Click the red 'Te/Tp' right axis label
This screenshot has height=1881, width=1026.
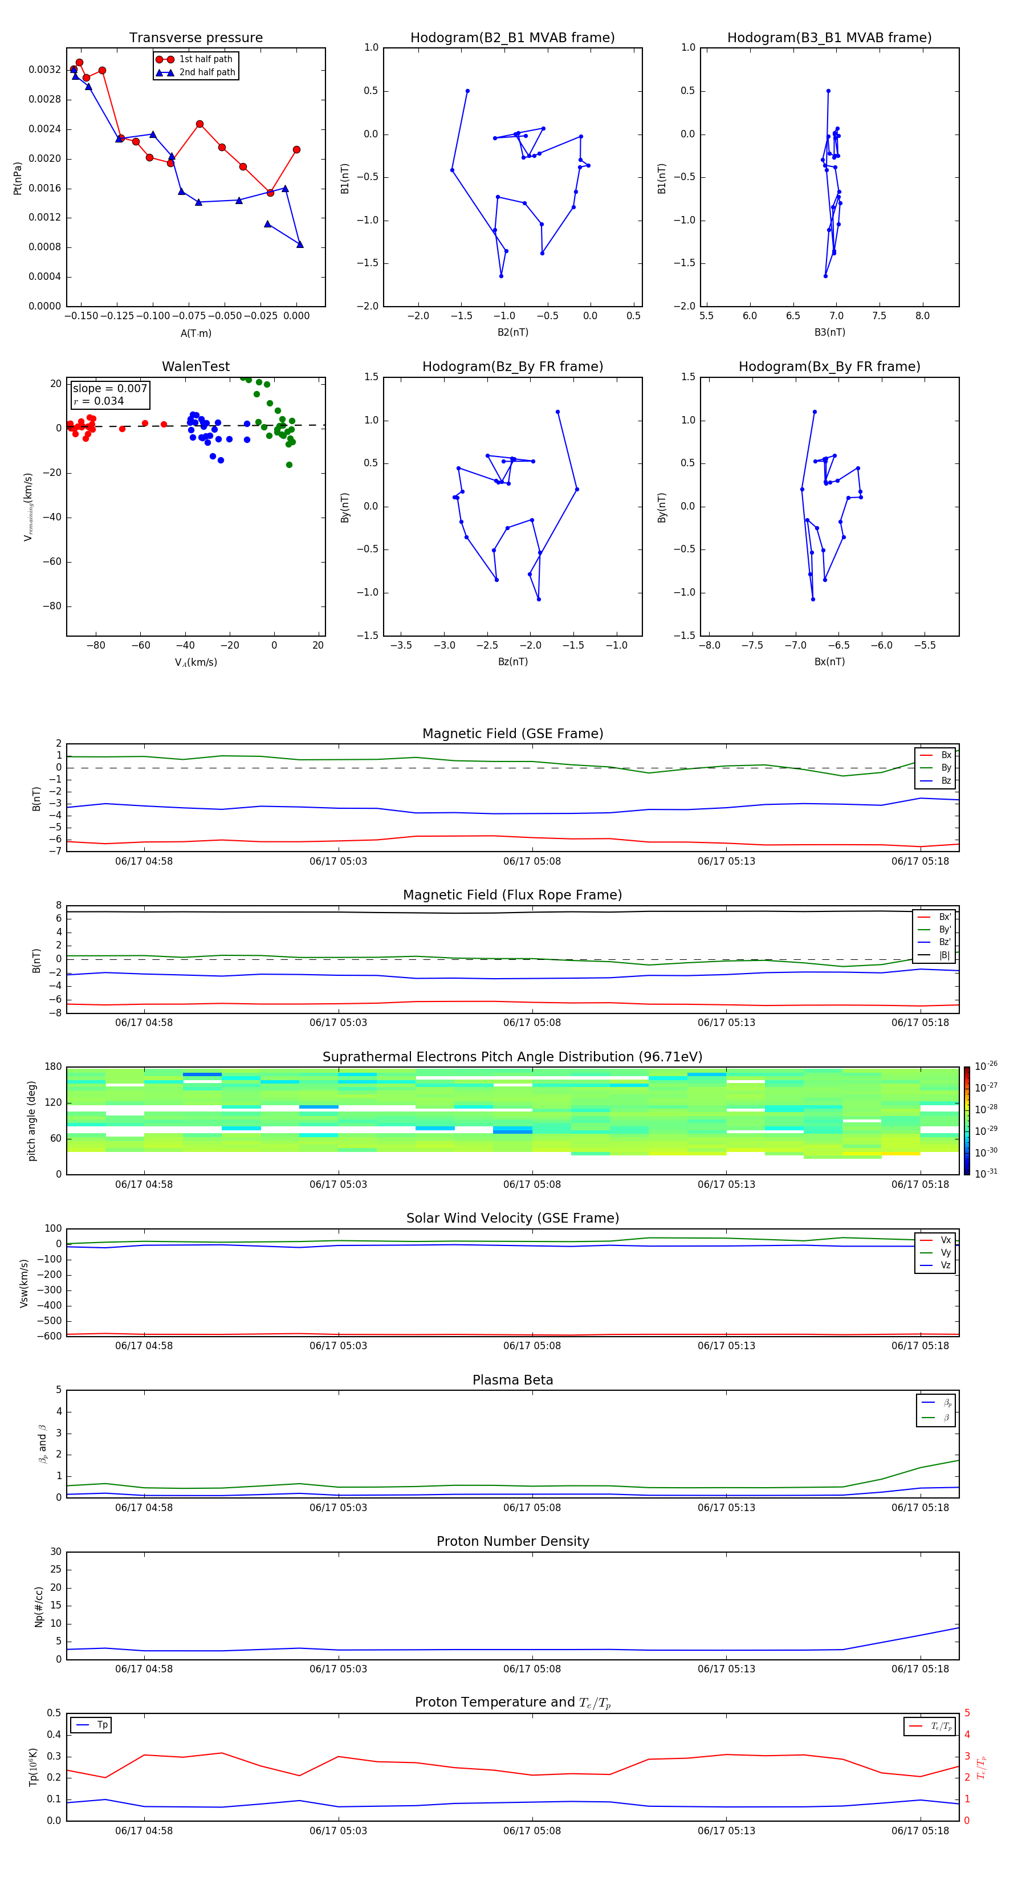981,1767
